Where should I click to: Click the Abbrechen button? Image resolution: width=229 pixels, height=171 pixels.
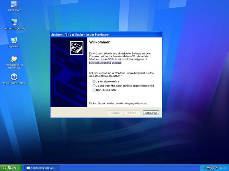pyautogui.click(x=151, y=113)
